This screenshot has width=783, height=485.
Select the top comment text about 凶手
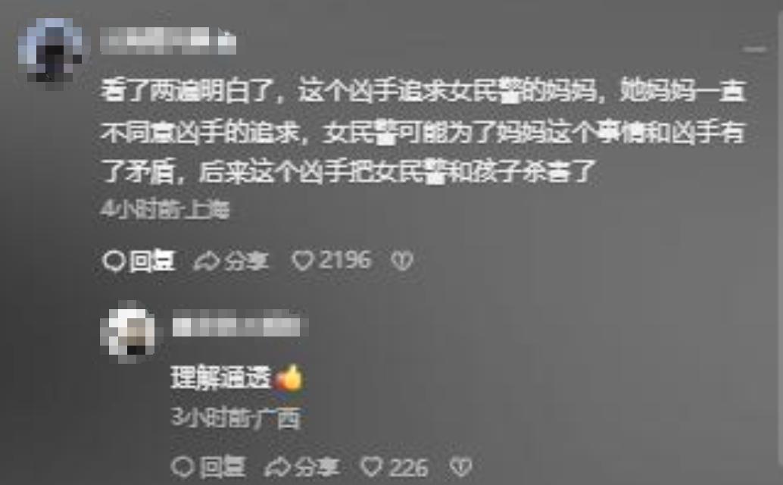(423, 132)
